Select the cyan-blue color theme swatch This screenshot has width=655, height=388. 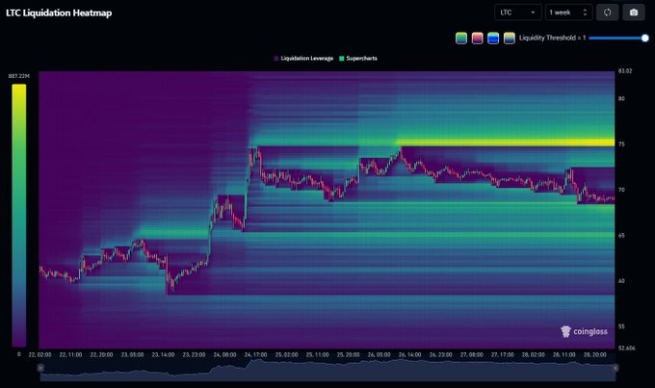coord(493,38)
